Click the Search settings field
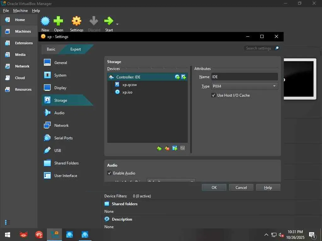The height and width of the screenshot is (241, 322). (x=259, y=48)
